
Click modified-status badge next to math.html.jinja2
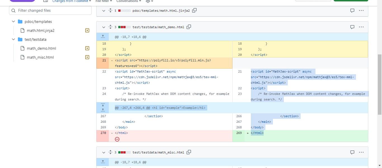(x=87, y=30)
